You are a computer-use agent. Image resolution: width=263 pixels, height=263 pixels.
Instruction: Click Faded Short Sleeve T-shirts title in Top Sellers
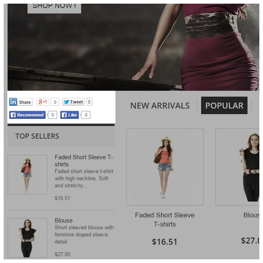tap(84, 161)
